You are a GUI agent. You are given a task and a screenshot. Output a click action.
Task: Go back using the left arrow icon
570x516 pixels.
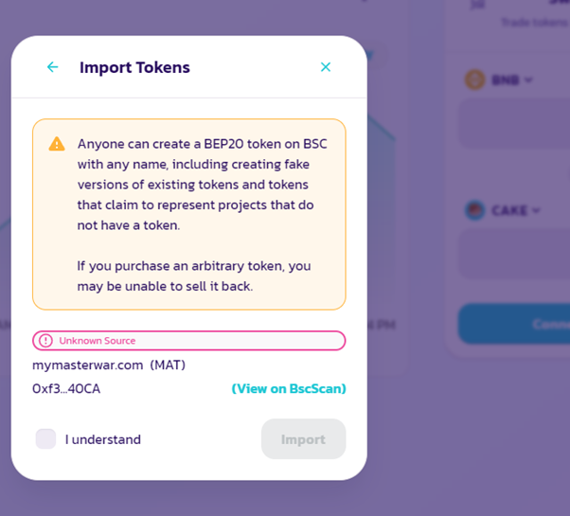(x=53, y=67)
